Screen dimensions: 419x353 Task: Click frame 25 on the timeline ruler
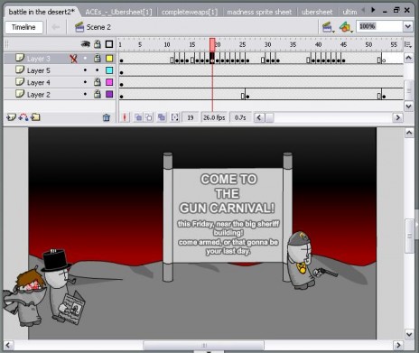pos(242,44)
